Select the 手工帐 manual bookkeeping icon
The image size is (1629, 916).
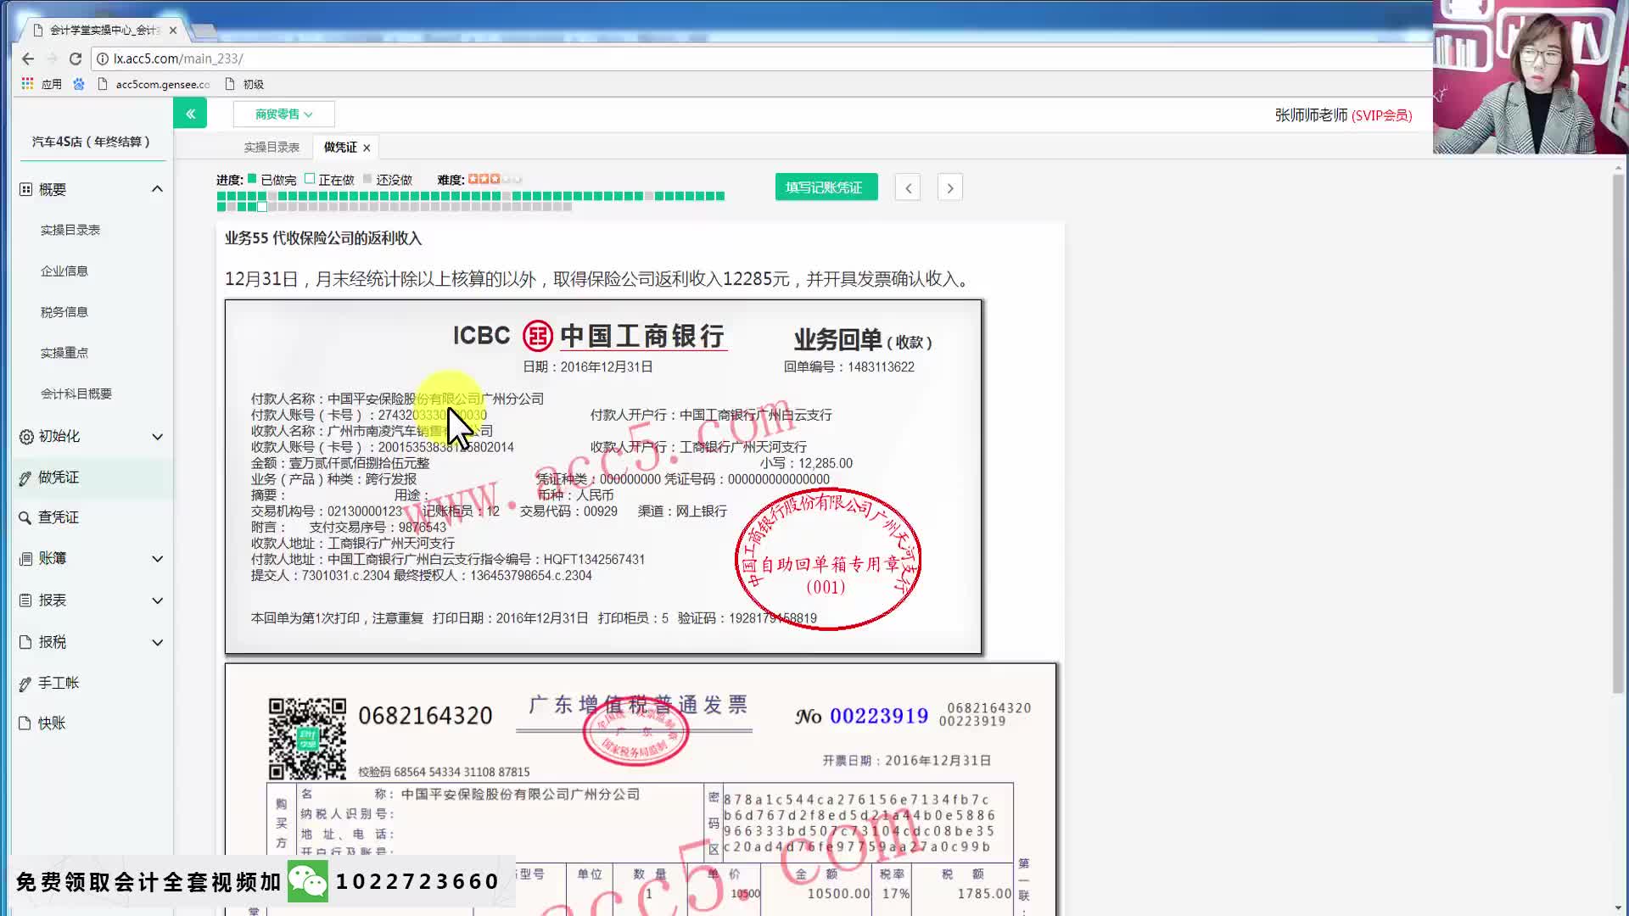point(26,683)
